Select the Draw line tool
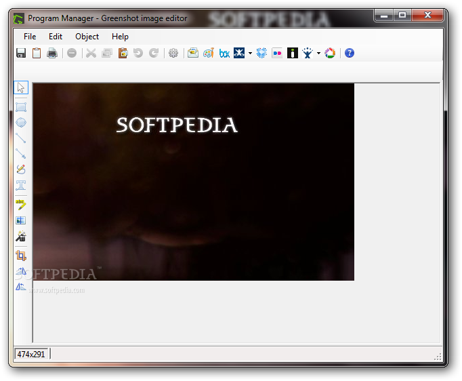Image resolution: width=462 pixels, height=381 pixels. (x=21, y=138)
